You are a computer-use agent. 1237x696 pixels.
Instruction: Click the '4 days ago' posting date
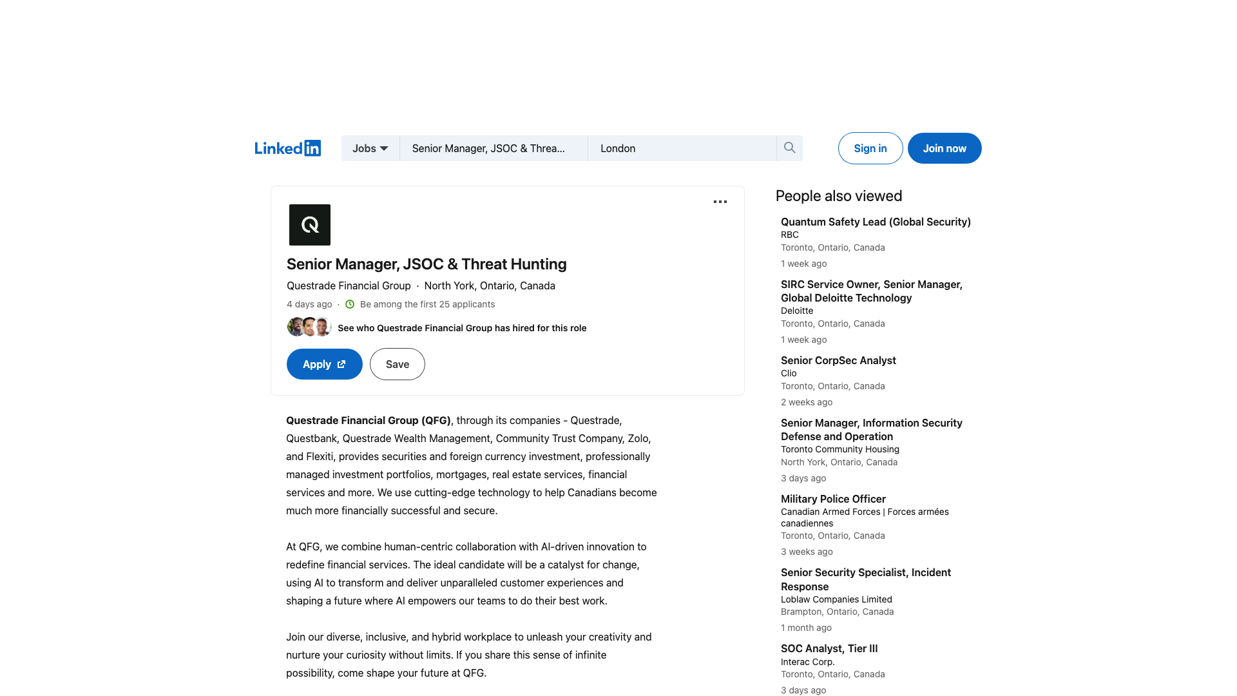pyautogui.click(x=309, y=304)
